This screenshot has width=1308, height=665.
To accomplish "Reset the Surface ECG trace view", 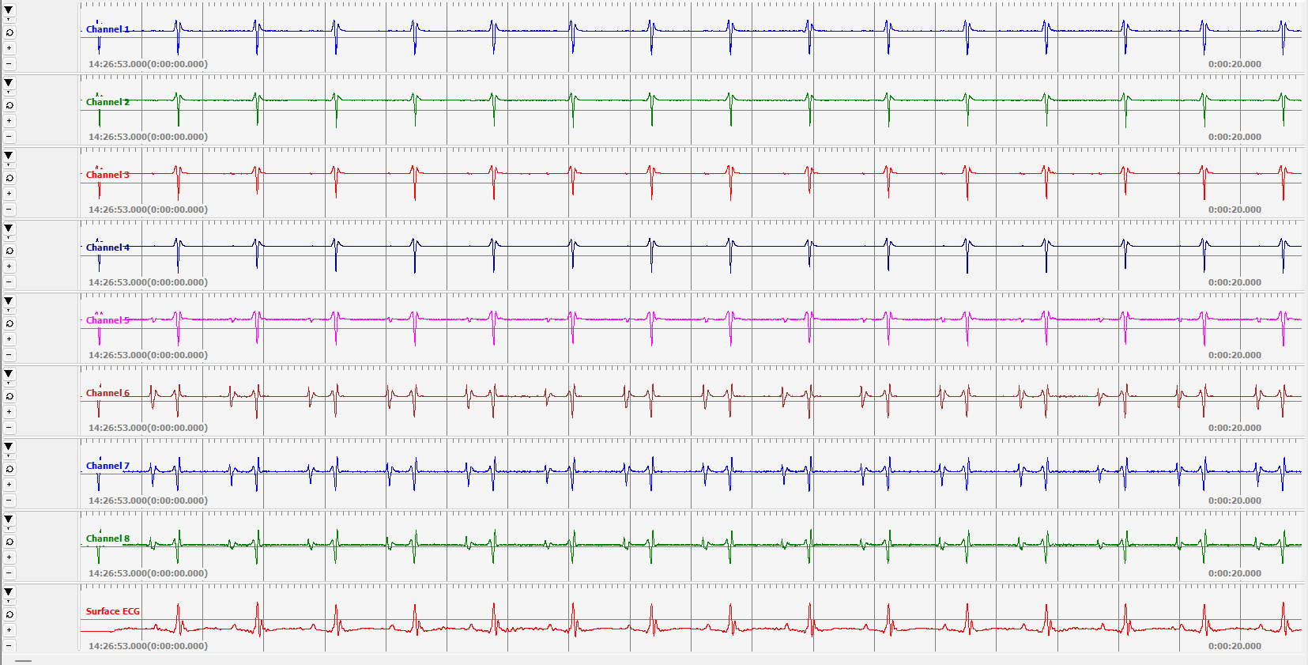I will pos(9,614).
